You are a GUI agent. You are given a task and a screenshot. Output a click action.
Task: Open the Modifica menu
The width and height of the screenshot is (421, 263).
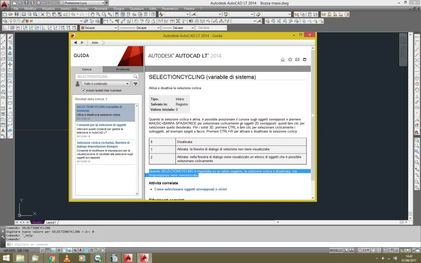tap(30, 9)
